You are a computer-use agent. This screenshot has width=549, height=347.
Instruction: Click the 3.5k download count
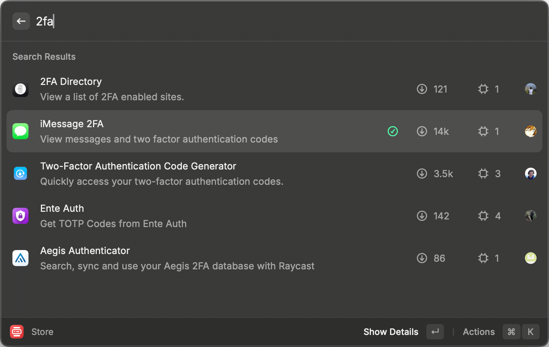443,174
